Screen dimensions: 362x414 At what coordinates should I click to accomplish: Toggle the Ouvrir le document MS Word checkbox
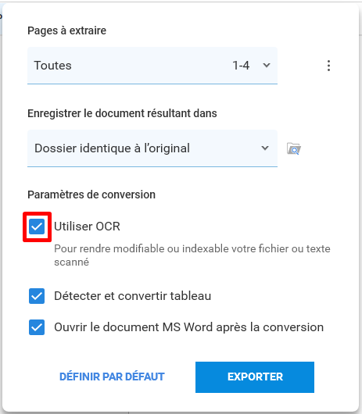(37, 327)
